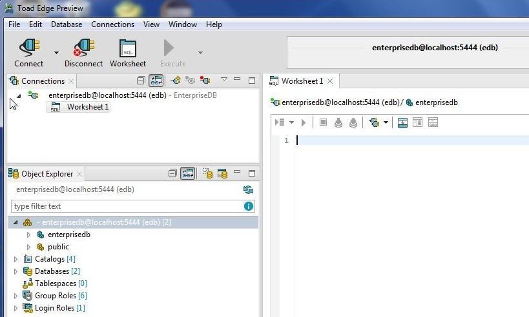Select enterprisedb@localhost:5444 (edb) in Connections tree
The image size is (529, 317).
[x=107, y=95]
